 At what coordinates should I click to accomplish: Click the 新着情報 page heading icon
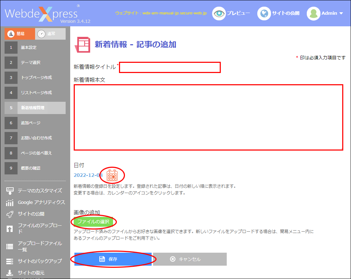pyautogui.click(x=82, y=45)
